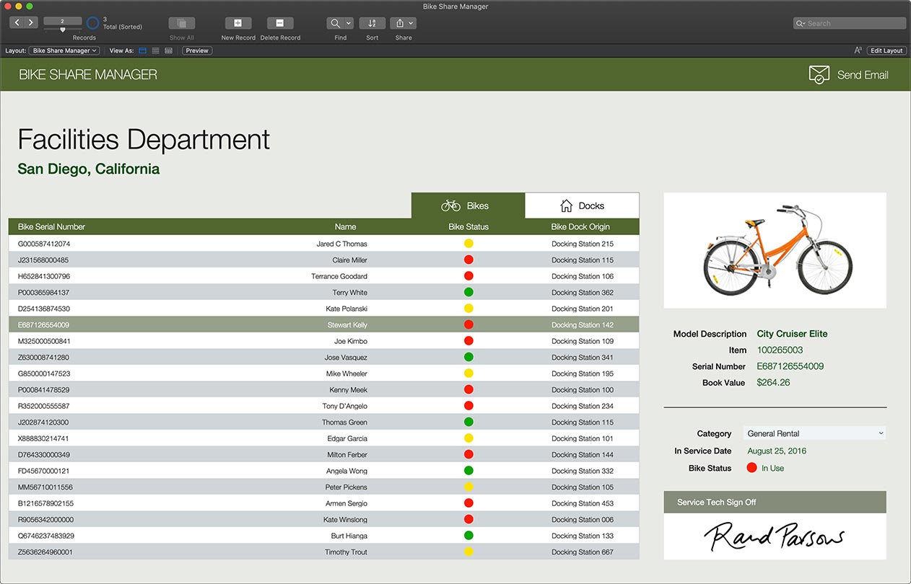Select the Bikes tab

[x=468, y=205]
